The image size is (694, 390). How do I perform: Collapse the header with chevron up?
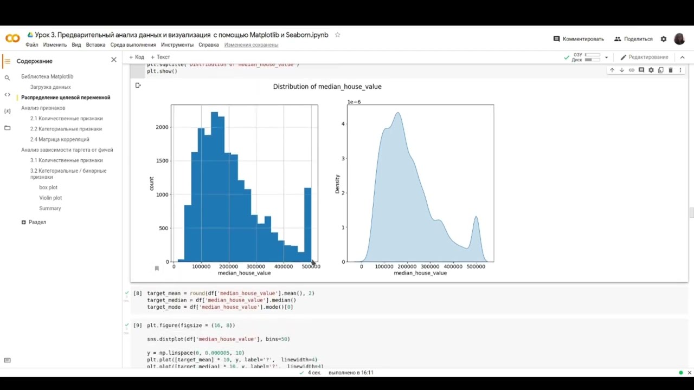point(683,57)
